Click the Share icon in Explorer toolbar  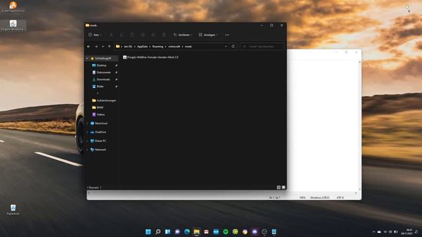[153, 35]
